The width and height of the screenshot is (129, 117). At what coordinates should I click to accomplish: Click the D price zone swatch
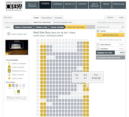(24, 85)
